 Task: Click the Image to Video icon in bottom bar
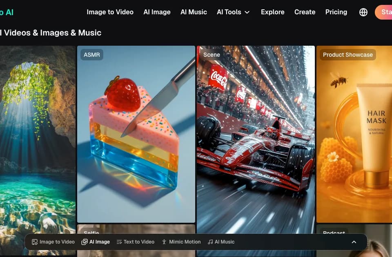pos(34,242)
